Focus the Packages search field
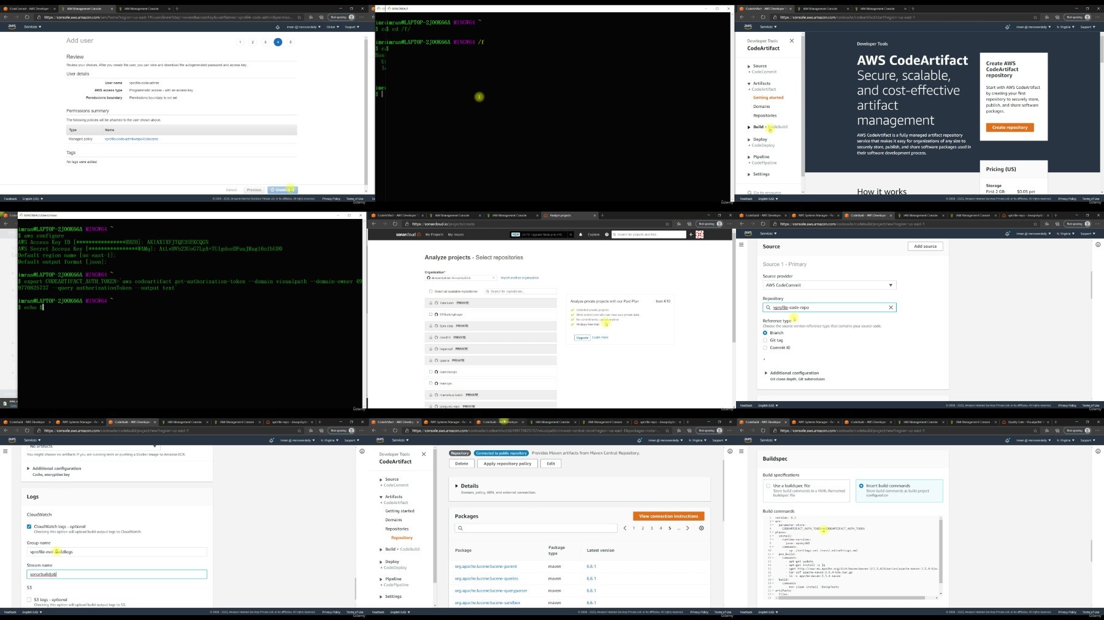This screenshot has height=620, width=1104. (536, 528)
